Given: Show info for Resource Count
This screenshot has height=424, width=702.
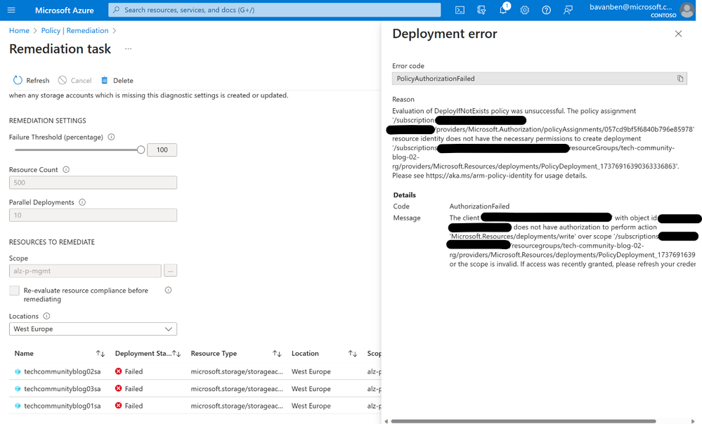Looking at the screenshot, I should coord(66,169).
